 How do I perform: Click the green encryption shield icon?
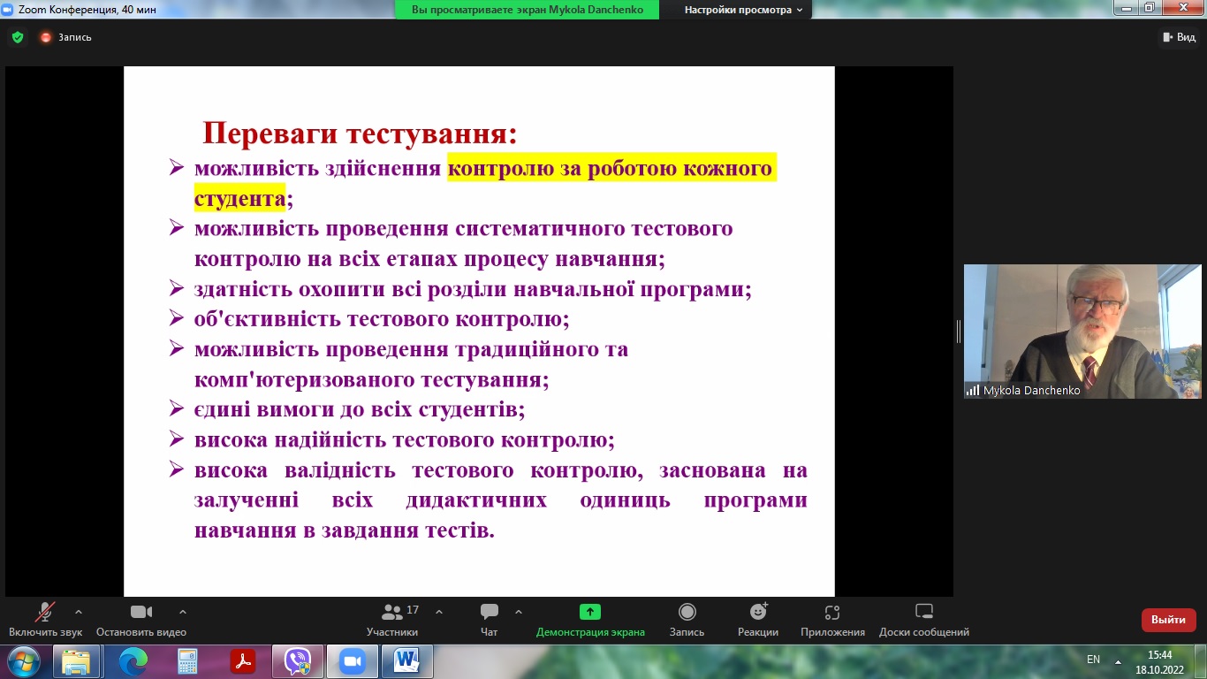click(x=17, y=37)
